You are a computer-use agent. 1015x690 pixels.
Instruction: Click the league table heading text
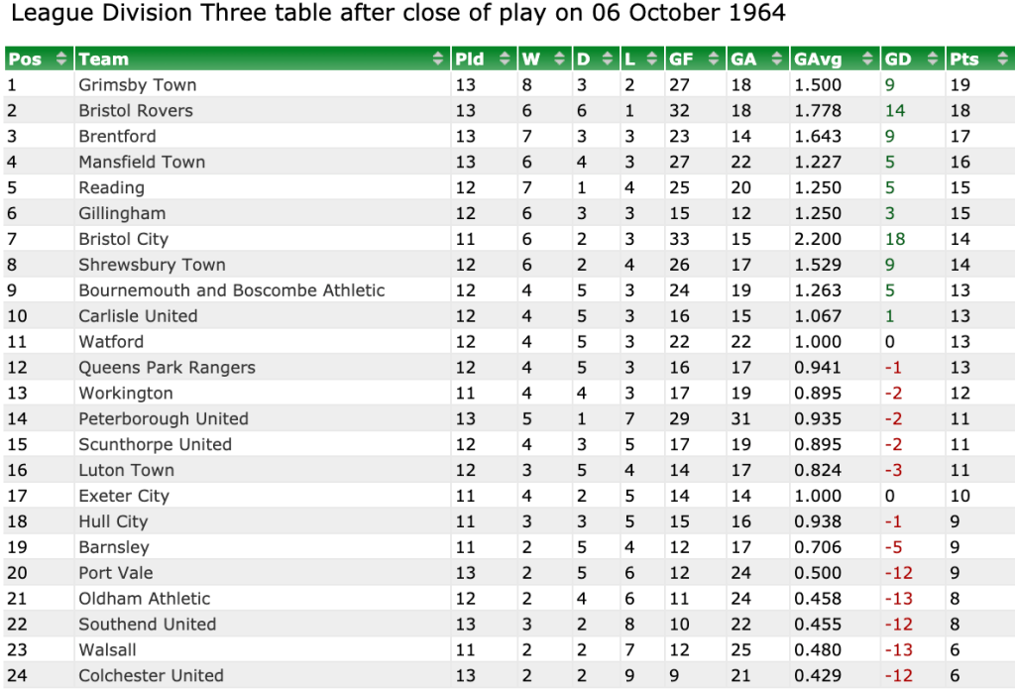pyautogui.click(x=397, y=15)
